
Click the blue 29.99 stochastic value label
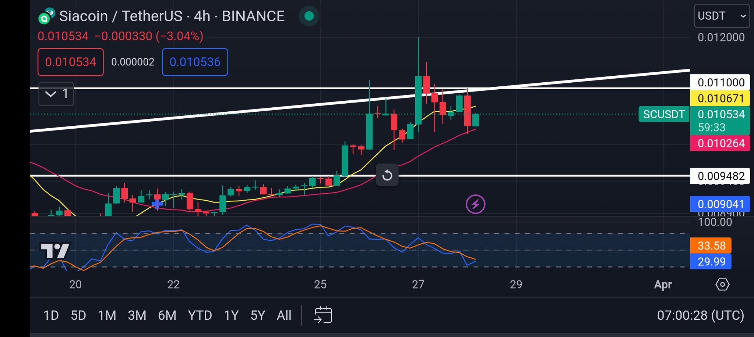click(x=711, y=261)
